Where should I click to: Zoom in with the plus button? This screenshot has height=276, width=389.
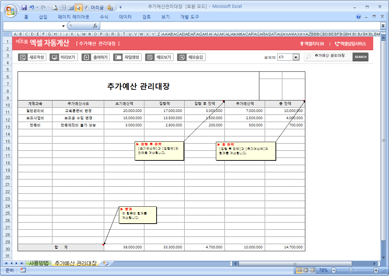click(x=376, y=270)
